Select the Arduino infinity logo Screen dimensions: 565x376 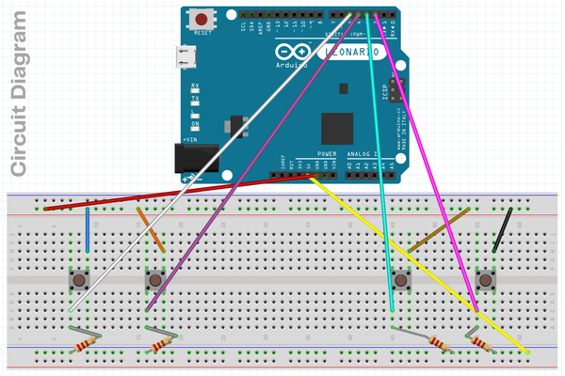(x=293, y=53)
